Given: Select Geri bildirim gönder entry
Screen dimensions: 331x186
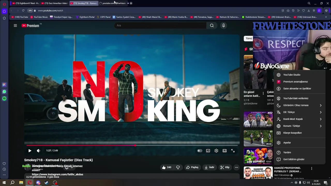Looking at the screenshot, I should 299,159.
